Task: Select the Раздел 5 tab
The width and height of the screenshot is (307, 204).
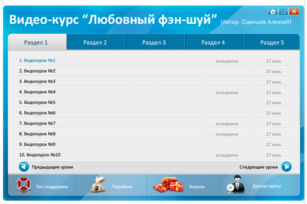Action: tap(272, 42)
